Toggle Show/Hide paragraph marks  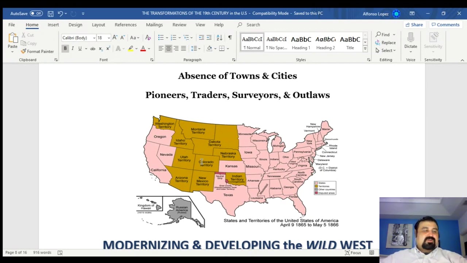pyautogui.click(x=230, y=38)
